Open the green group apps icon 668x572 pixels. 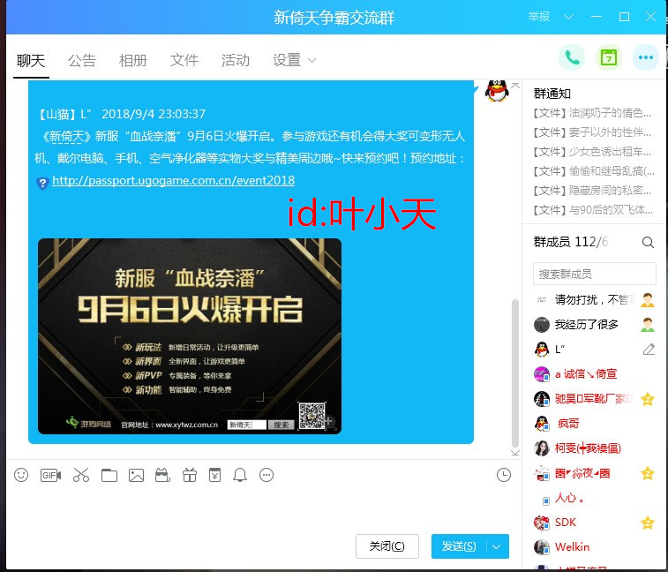coord(609,58)
